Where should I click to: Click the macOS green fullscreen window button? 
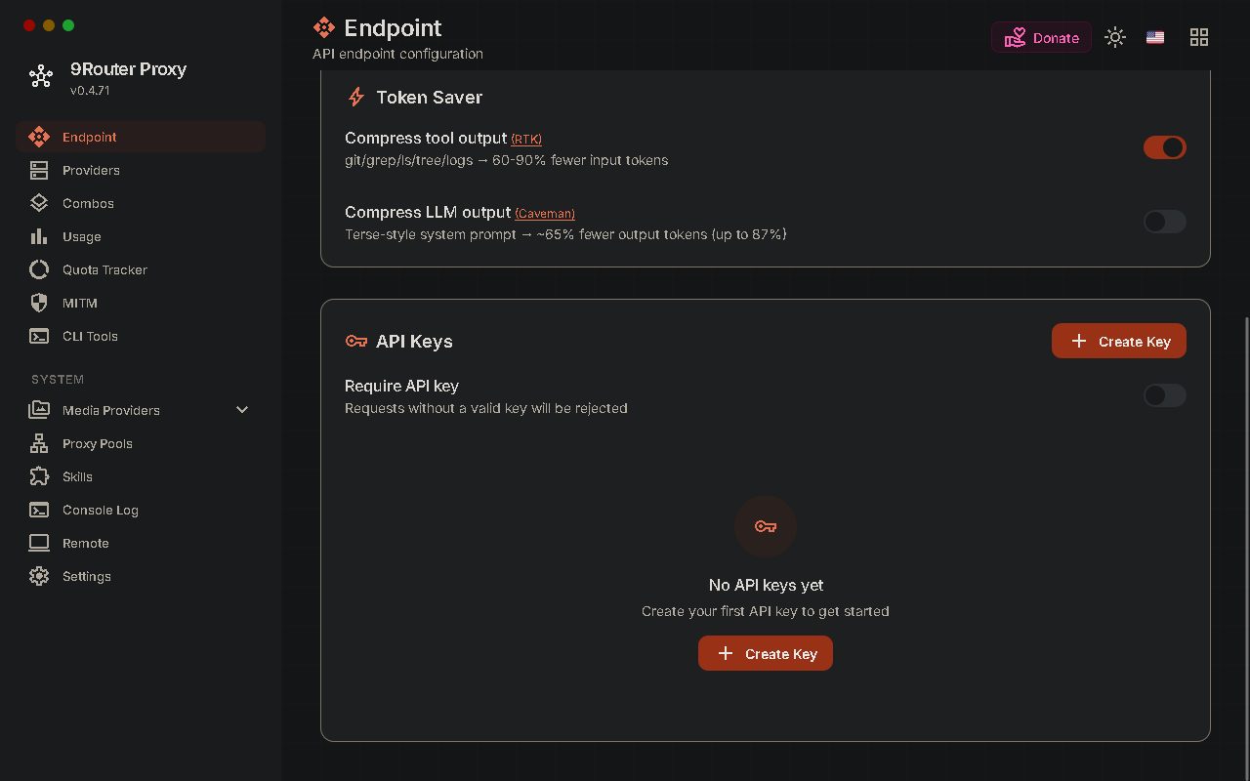[68, 25]
